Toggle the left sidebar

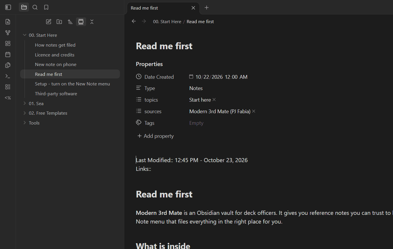tap(8, 7)
